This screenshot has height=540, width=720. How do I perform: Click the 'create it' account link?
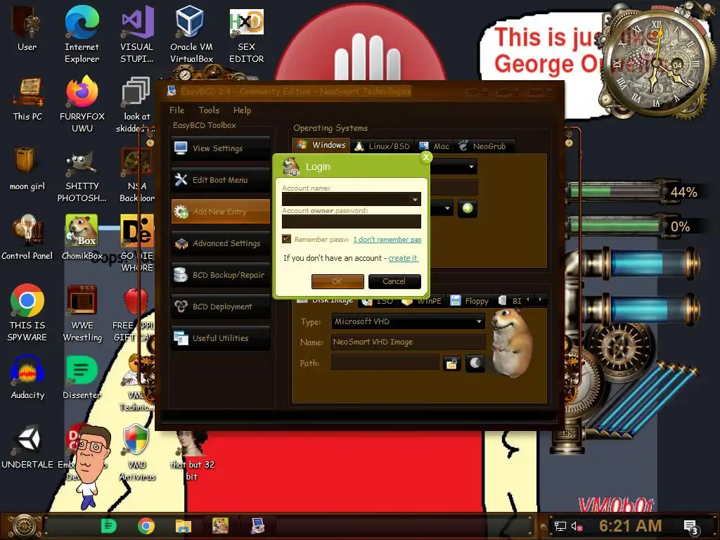[403, 258]
